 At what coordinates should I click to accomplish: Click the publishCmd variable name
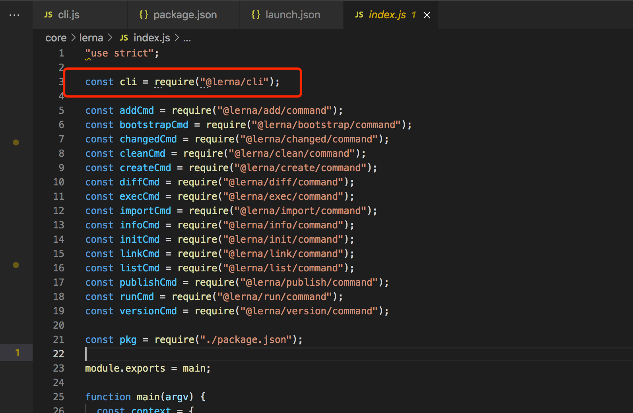coord(148,282)
